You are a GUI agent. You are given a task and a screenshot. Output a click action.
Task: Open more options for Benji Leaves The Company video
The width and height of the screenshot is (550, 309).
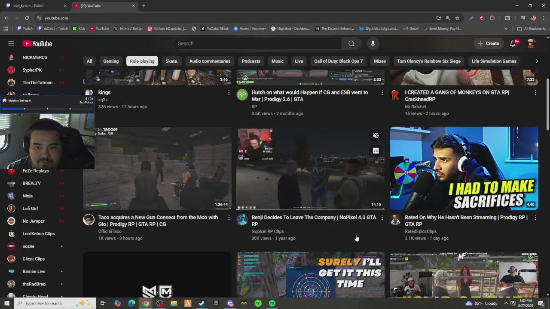point(382,218)
